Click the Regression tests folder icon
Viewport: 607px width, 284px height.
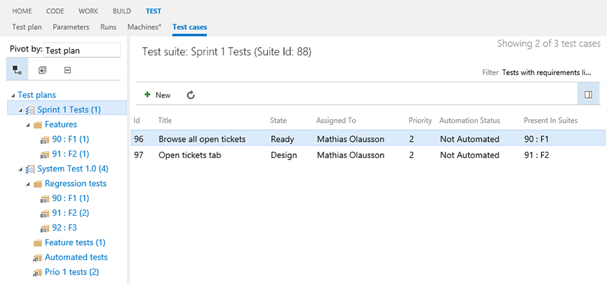(37, 184)
